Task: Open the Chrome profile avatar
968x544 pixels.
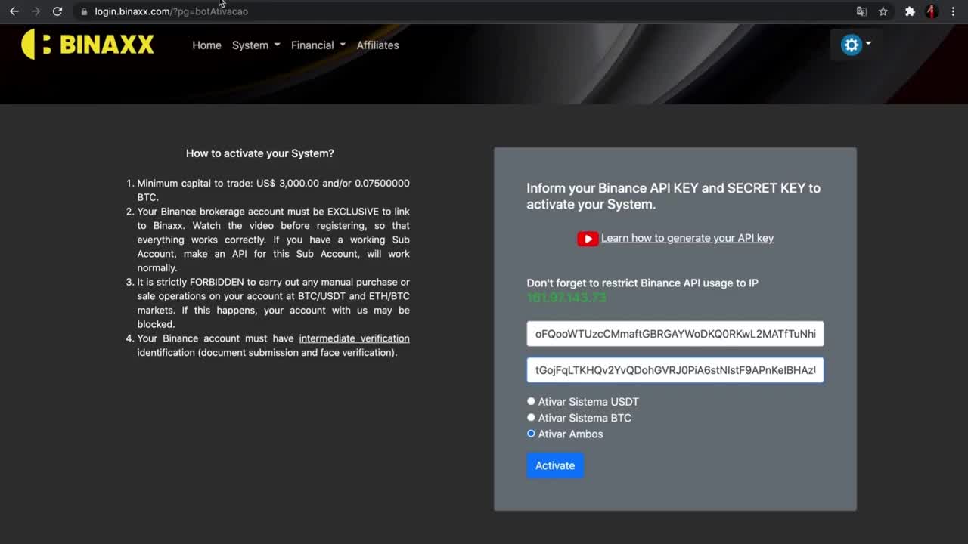Action: (x=932, y=11)
